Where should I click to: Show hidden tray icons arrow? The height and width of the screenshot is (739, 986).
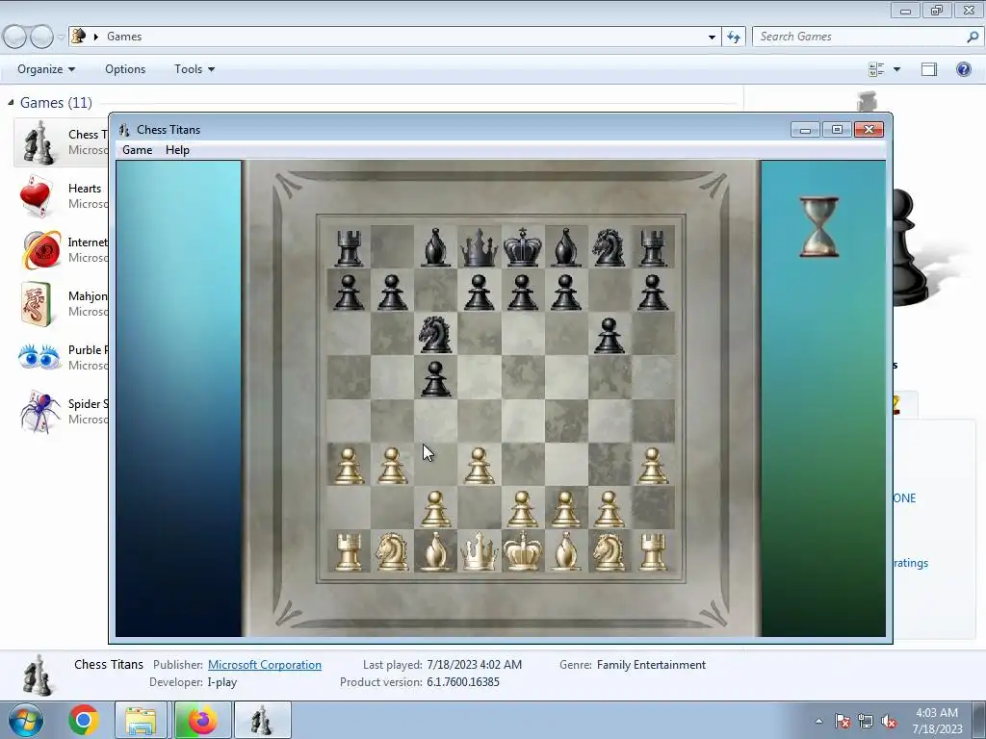(818, 721)
